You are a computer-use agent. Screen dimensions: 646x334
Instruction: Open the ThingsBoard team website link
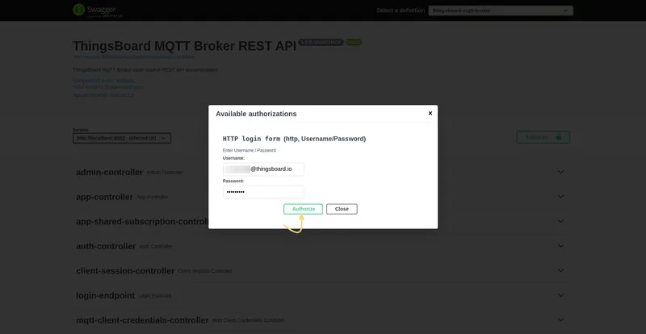(x=103, y=81)
